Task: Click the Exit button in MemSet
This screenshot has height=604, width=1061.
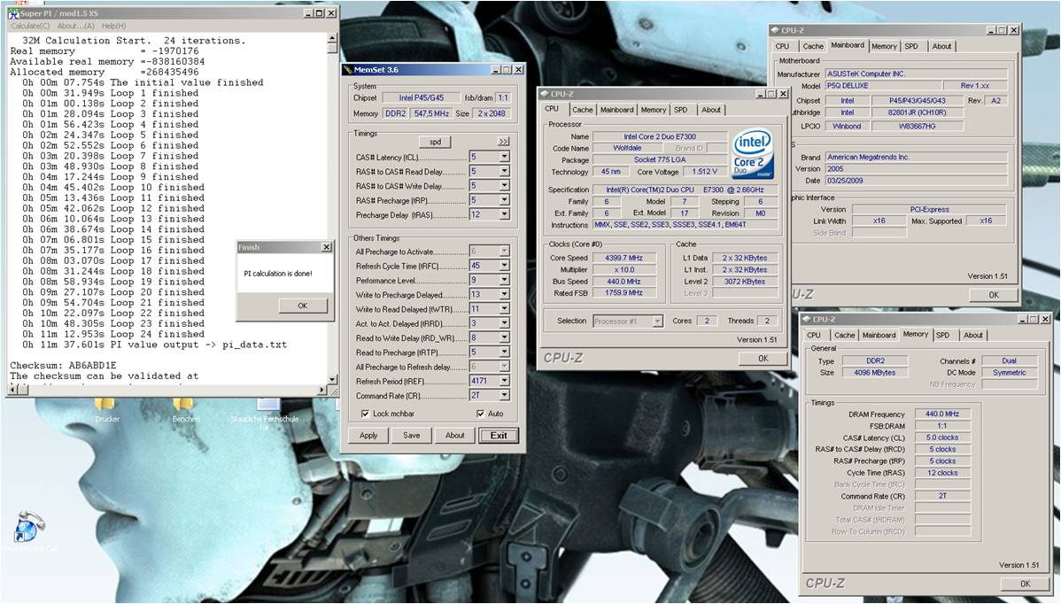Action: coord(499,436)
